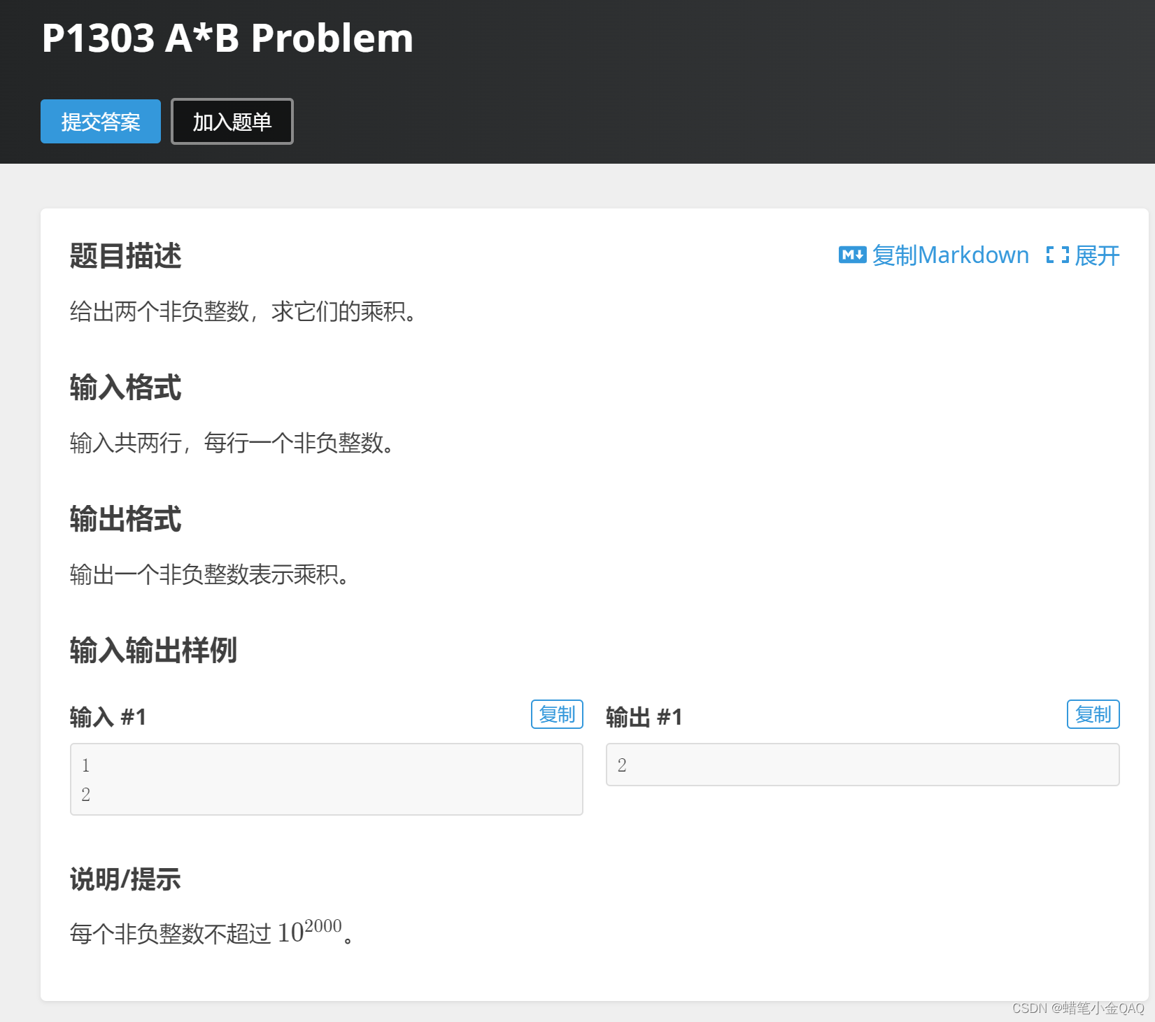1155x1022 pixels.
Task: Click the text 输出一个非负整数表示乘积。
Action: tap(210, 574)
